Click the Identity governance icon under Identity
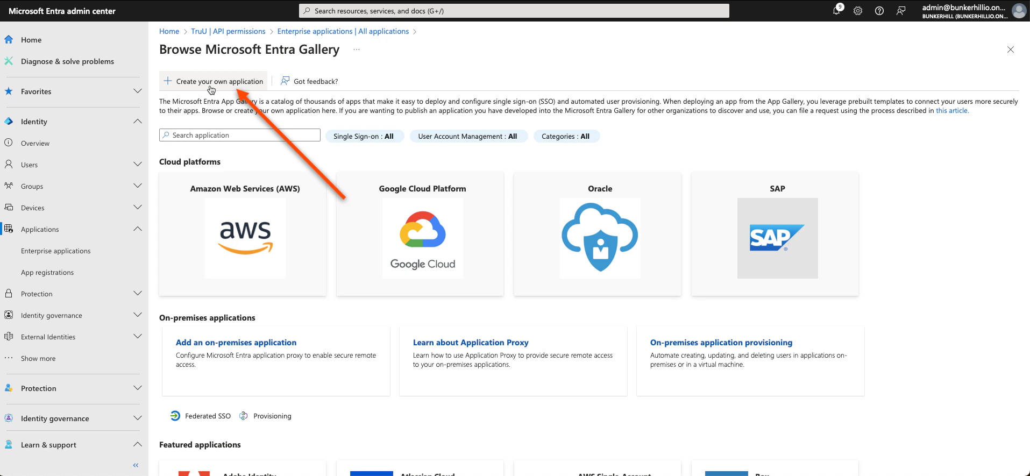The width and height of the screenshot is (1030, 476). click(x=9, y=315)
